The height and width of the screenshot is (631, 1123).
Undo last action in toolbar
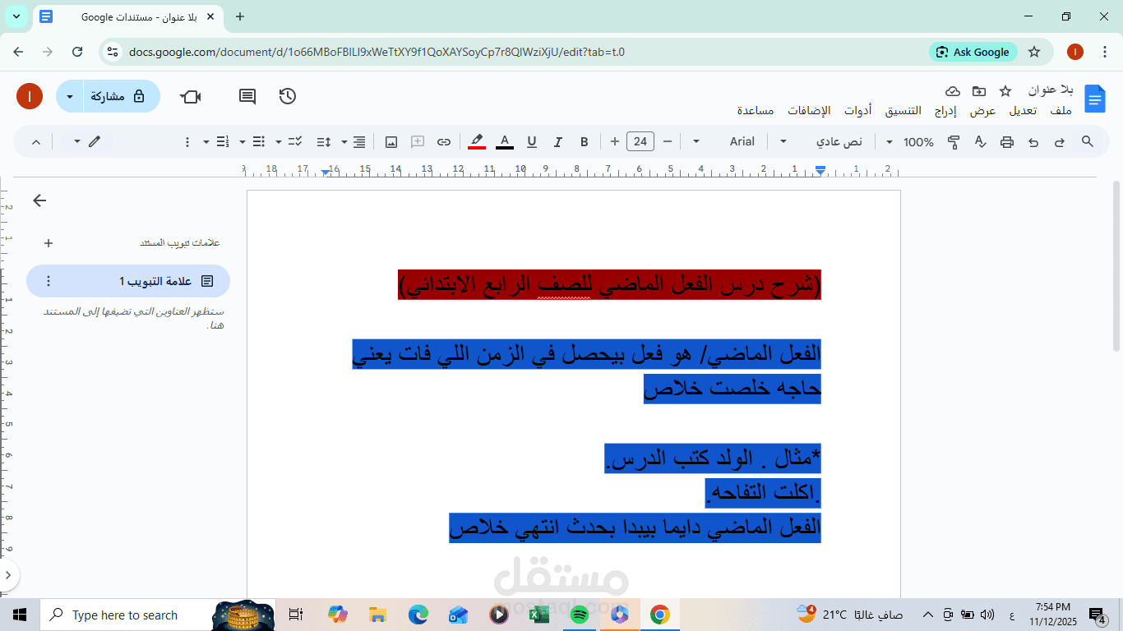click(x=1033, y=142)
